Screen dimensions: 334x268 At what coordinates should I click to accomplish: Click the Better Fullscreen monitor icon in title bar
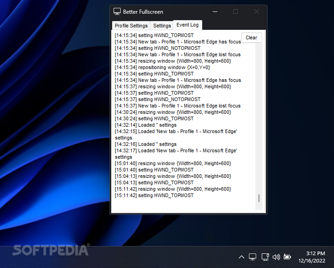click(117, 11)
